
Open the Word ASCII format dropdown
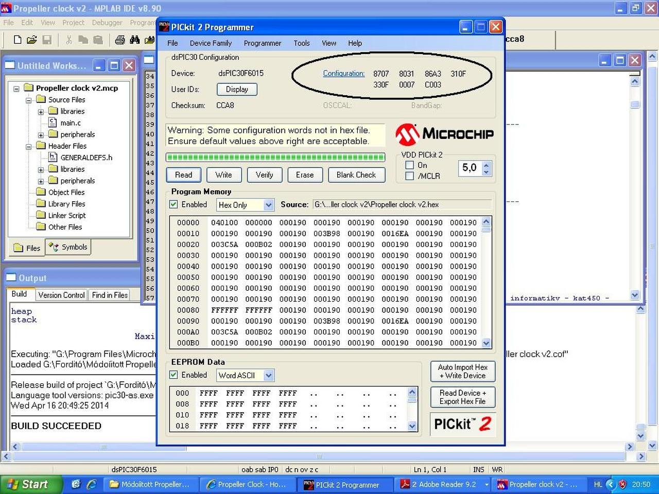pos(268,375)
